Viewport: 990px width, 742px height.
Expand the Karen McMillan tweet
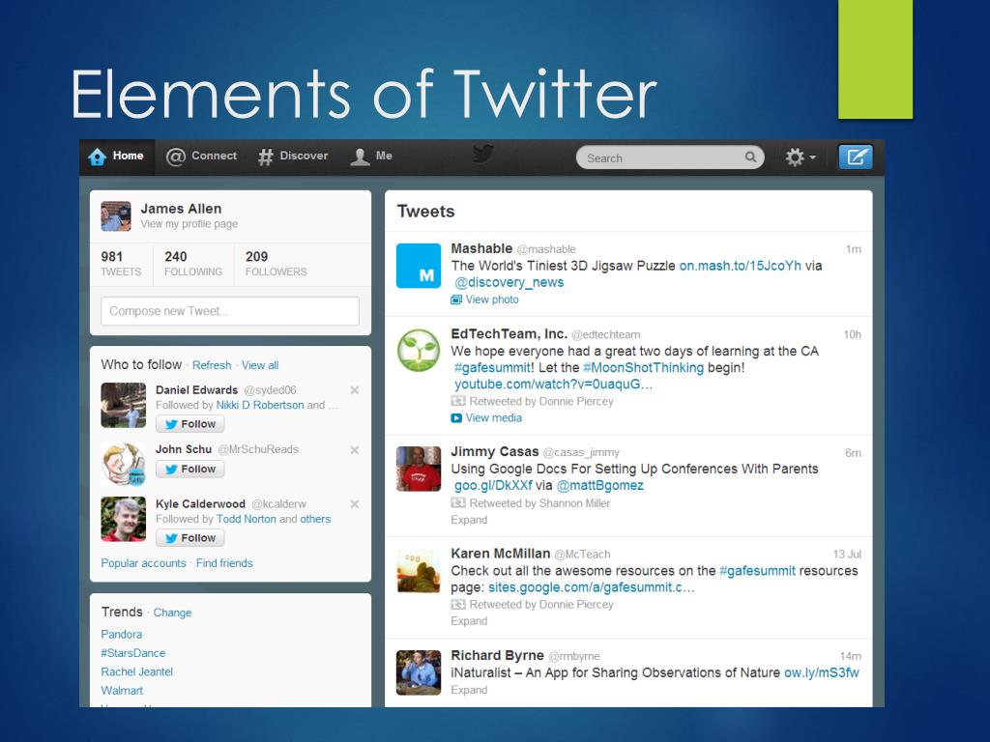(469, 621)
